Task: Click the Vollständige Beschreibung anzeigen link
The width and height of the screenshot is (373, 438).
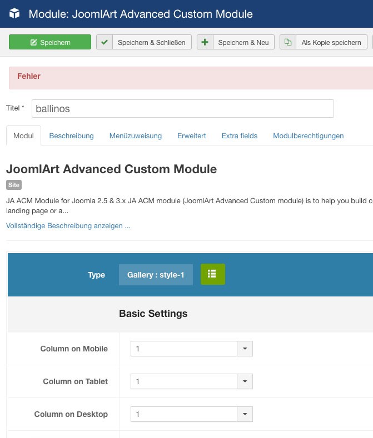Action: [68, 226]
